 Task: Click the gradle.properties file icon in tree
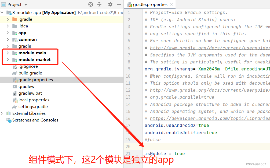[15, 80]
